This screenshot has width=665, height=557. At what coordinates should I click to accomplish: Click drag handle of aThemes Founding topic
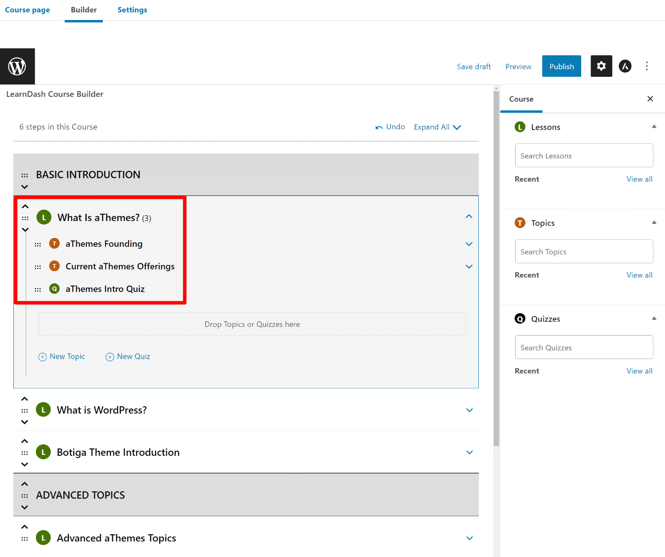coord(38,244)
